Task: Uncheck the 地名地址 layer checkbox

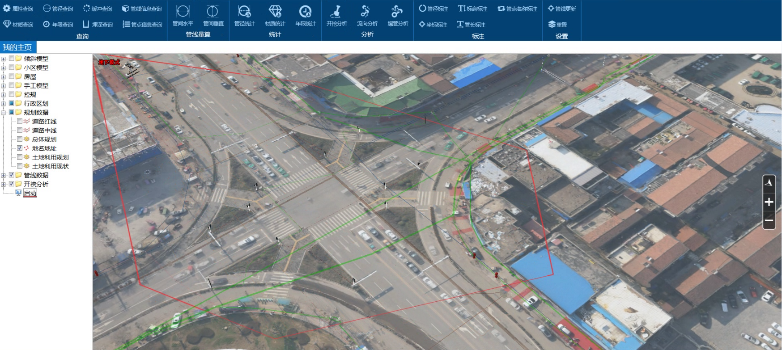Action: coord(20,148)
